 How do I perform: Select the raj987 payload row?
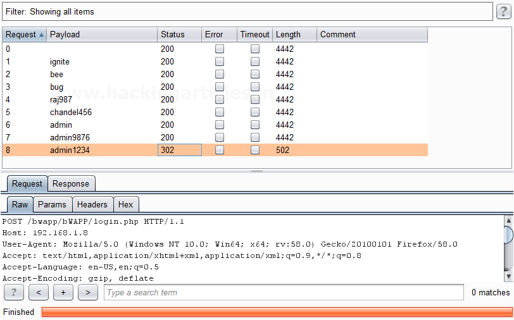pos(215,99)
